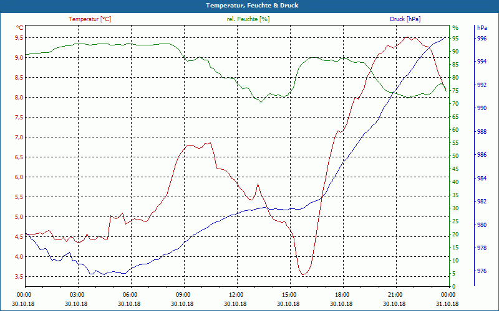Click the chart title 'Temperatur, Feuchte & Druck'

click(x=252, y=6)
